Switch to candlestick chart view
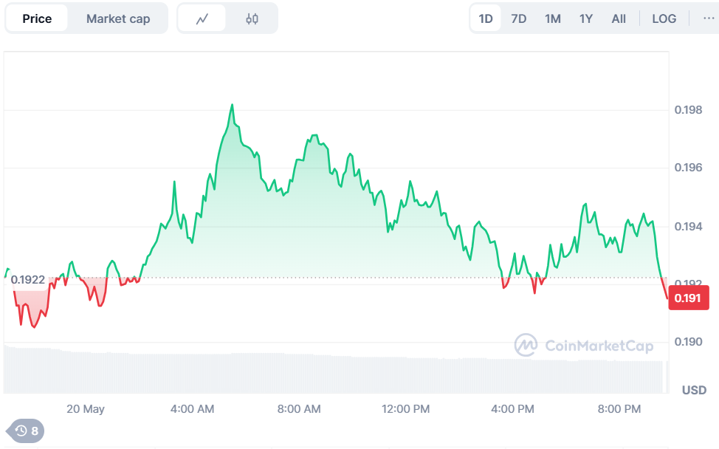The width and height of the screenshot is (719, 449). click(252, 18)
